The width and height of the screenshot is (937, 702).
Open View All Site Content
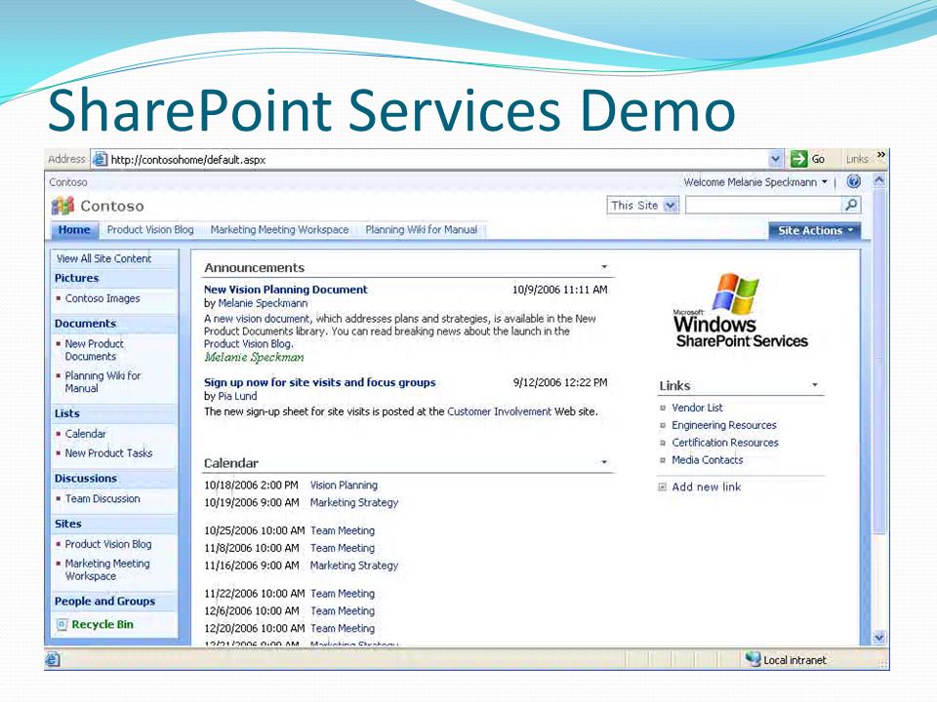coord(104,258)
